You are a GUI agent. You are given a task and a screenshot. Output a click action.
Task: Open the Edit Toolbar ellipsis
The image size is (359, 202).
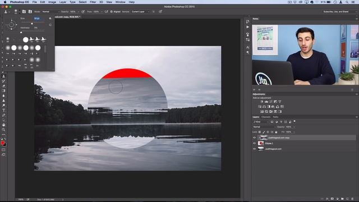[x=3, y=135]
